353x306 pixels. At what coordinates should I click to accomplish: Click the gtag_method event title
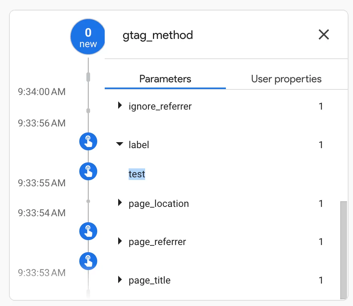[x=157, y=36]
